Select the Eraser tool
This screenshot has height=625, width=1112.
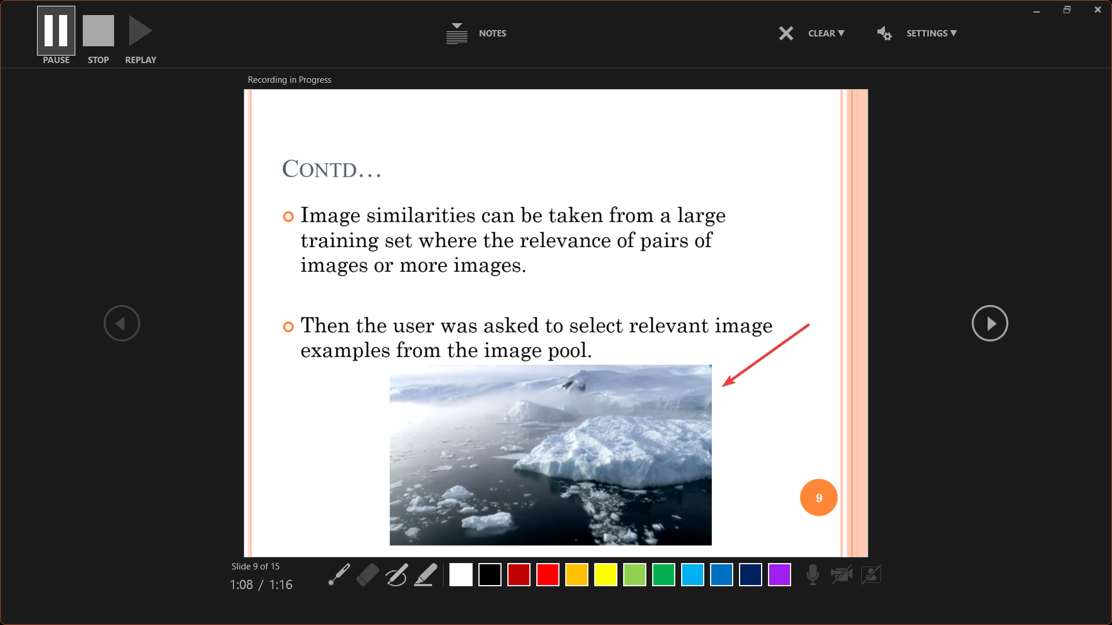(x=368, y=575)
